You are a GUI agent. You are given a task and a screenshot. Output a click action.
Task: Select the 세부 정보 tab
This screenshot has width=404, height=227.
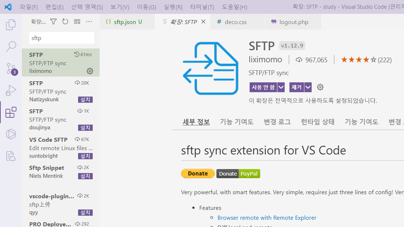pyautogui.click(x=196, y=122)
